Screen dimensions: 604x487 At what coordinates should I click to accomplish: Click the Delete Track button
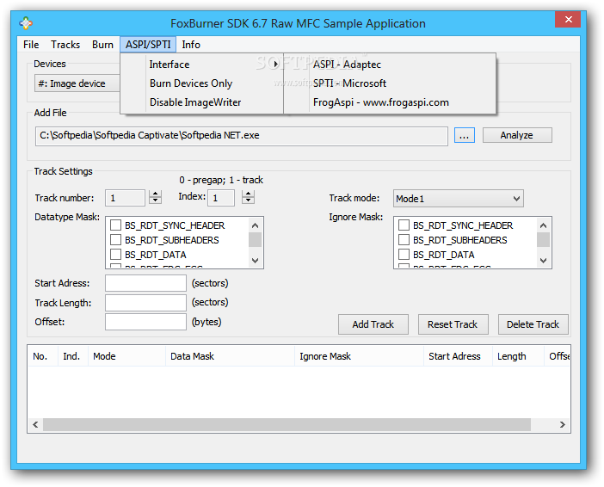click(533, 324)
